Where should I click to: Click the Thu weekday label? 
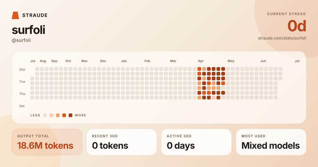coord(22,94)
